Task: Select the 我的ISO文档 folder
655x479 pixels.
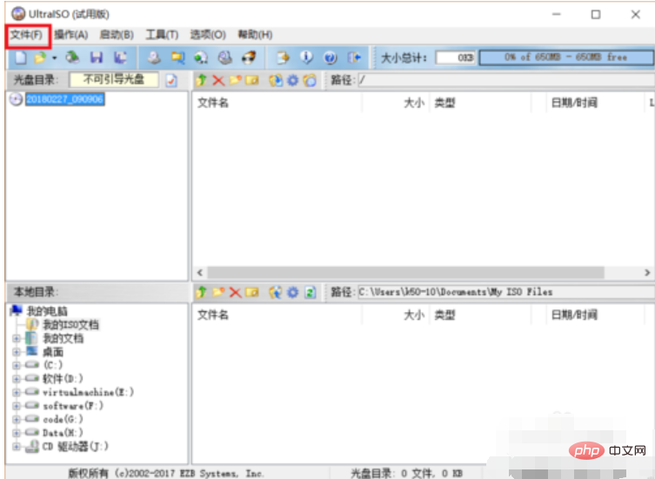Action: (71, 324)
